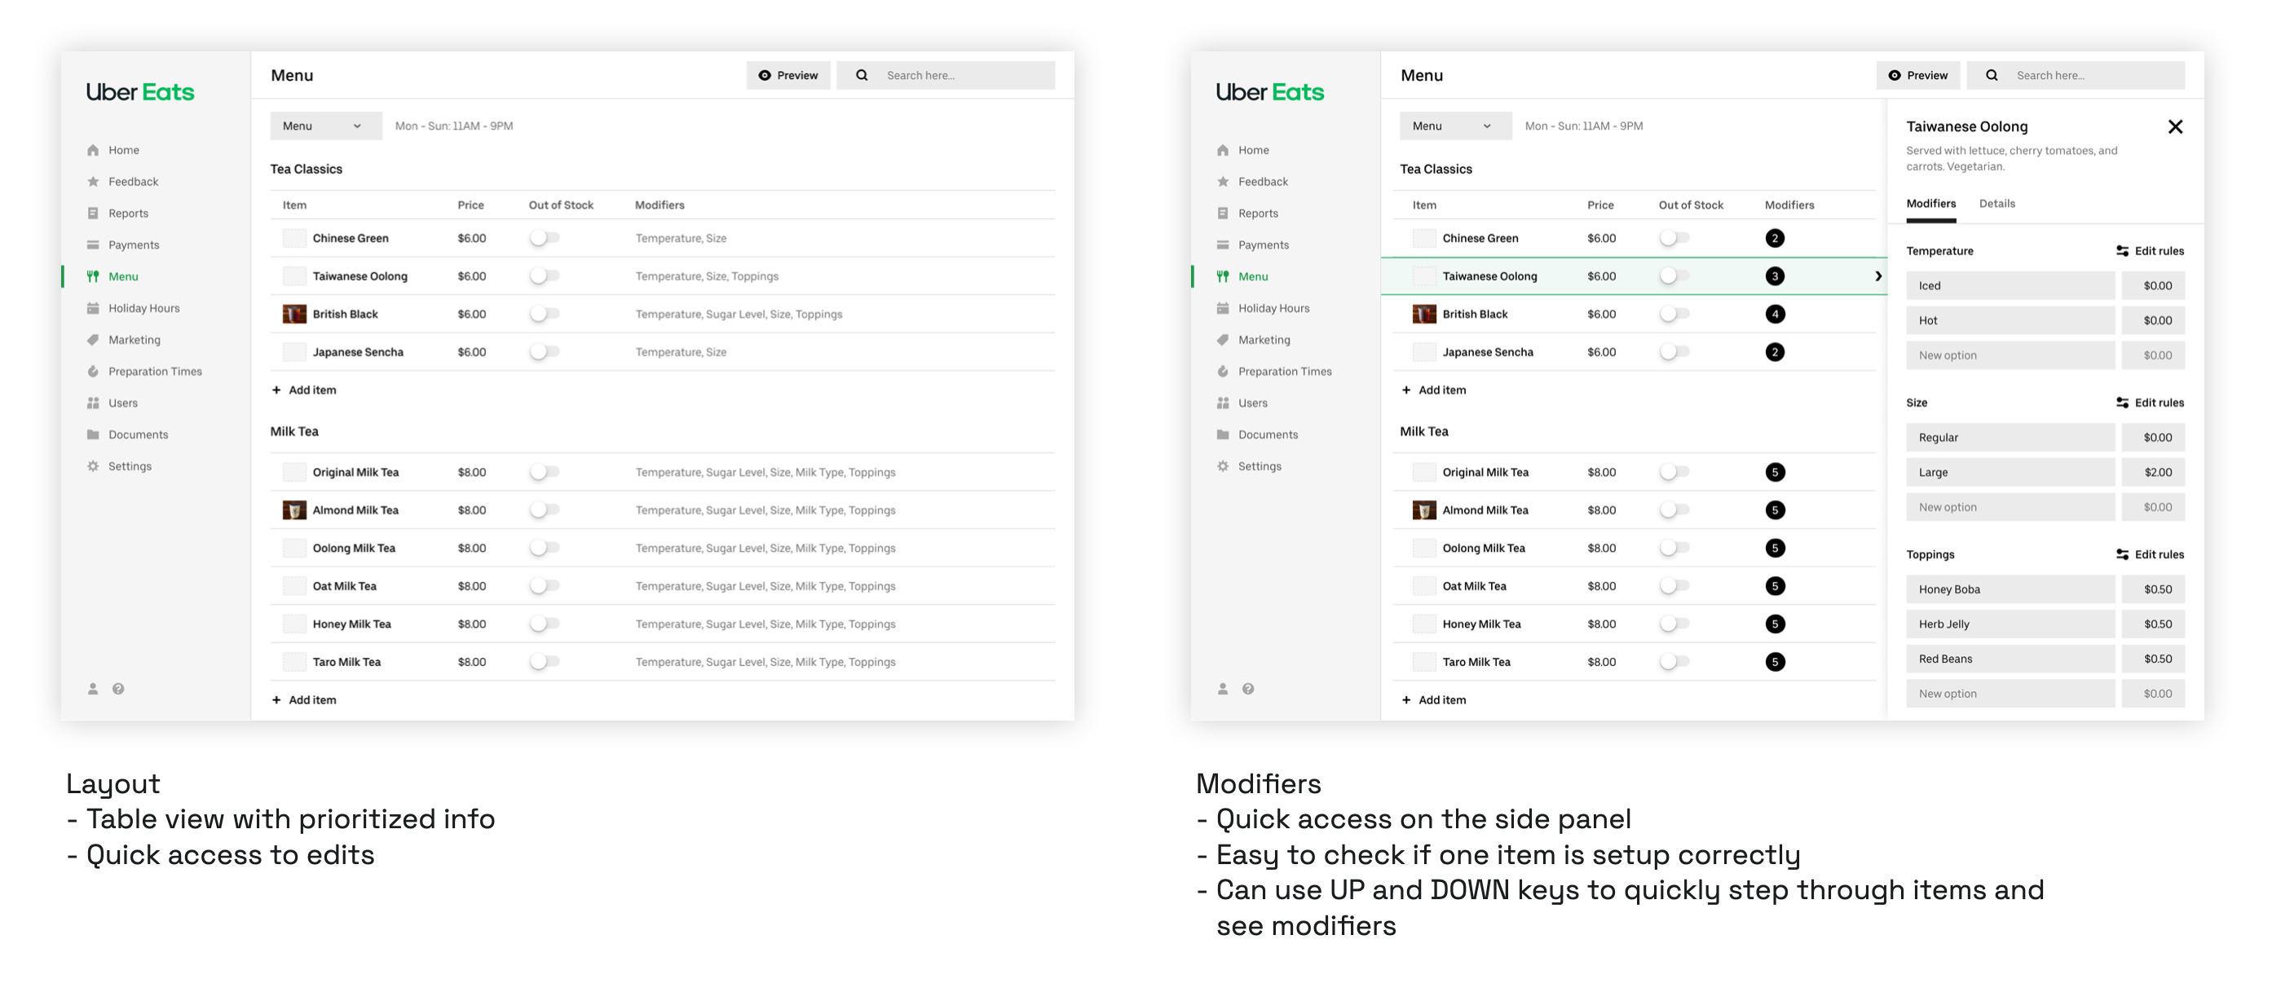
Task: Go to the Payments section
Action: (x=134, y=245)
